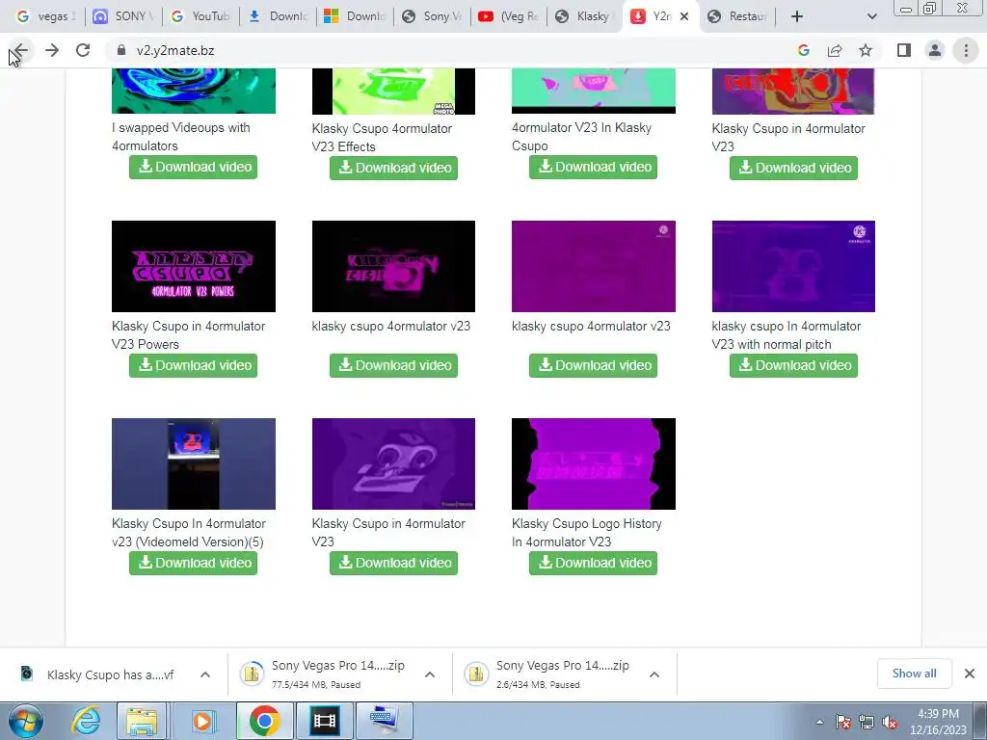Screen dimensions: 987x740
Task: Download video under first-row Klasky Csupo in 4ormulator V23
Action: click(793, 168)
